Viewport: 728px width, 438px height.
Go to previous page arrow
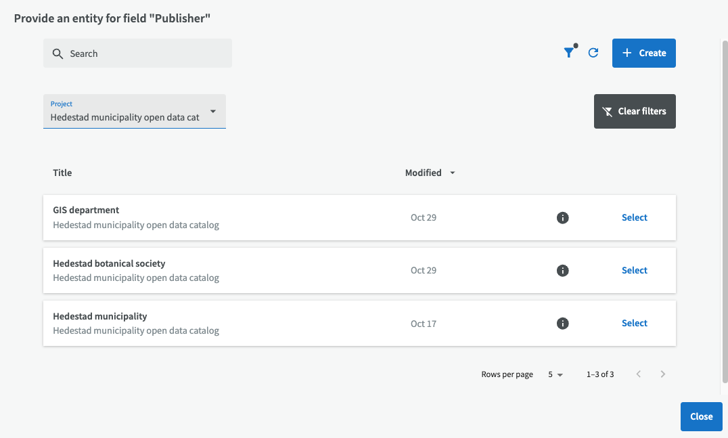tap(639, 374)
